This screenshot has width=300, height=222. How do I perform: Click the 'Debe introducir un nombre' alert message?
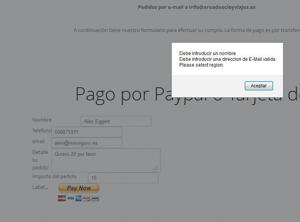coord(207,53)
